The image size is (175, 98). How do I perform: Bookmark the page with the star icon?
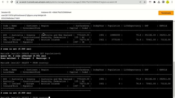[x=145, y=2]
